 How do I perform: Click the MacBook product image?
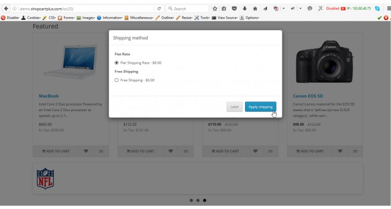71,62
